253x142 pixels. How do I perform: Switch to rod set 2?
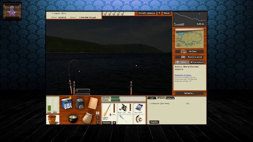coord(98,118)
